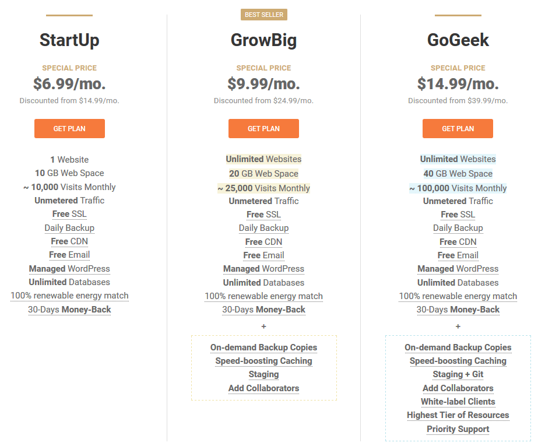This screenshot has height=446, width=545.
Task: Click GET PLAN under GoGeek
Action: point(458,129)
